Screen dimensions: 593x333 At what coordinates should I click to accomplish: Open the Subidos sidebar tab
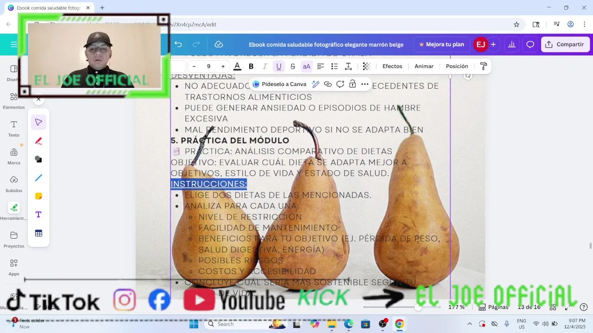coord(14,184)
